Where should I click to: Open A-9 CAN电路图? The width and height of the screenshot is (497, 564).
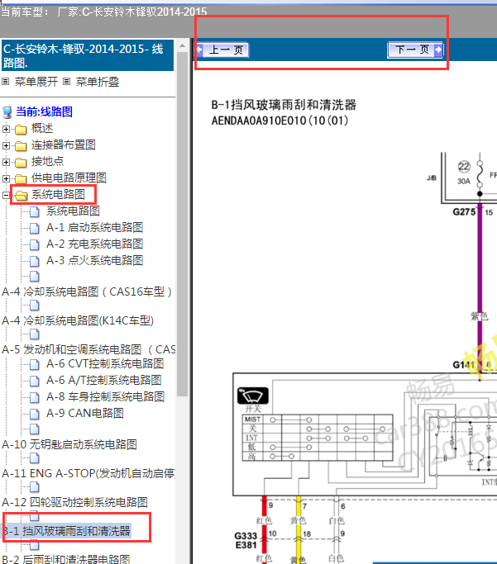(x=85, y=413)
